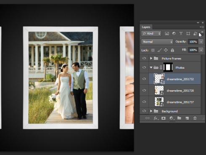The height and width of the screenshot is (155, 206).
Task: Hide the dreamstime_2051737 layer
Action: point(144,102)
